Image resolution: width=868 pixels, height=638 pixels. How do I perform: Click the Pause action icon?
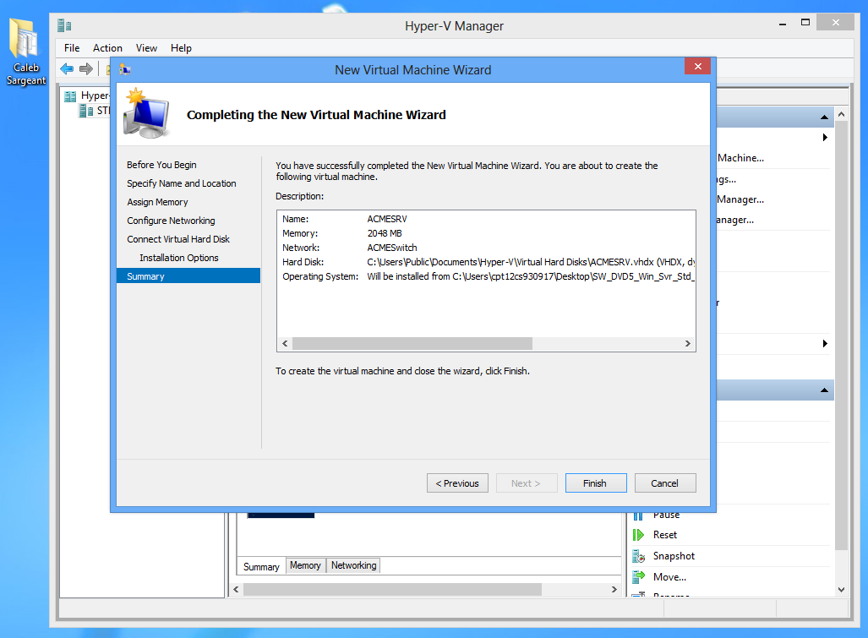click(x=638, y=515)
